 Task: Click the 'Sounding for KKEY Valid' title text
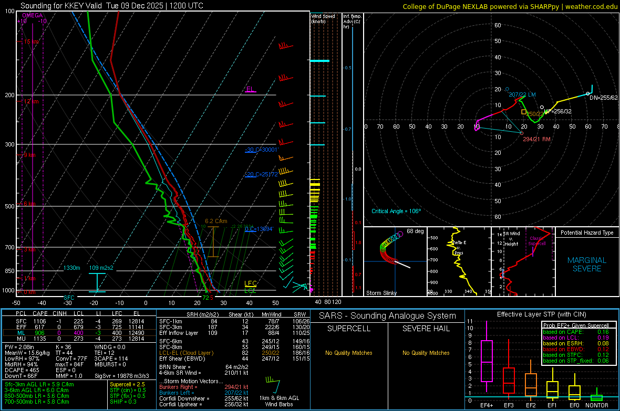tap(61, 6)
